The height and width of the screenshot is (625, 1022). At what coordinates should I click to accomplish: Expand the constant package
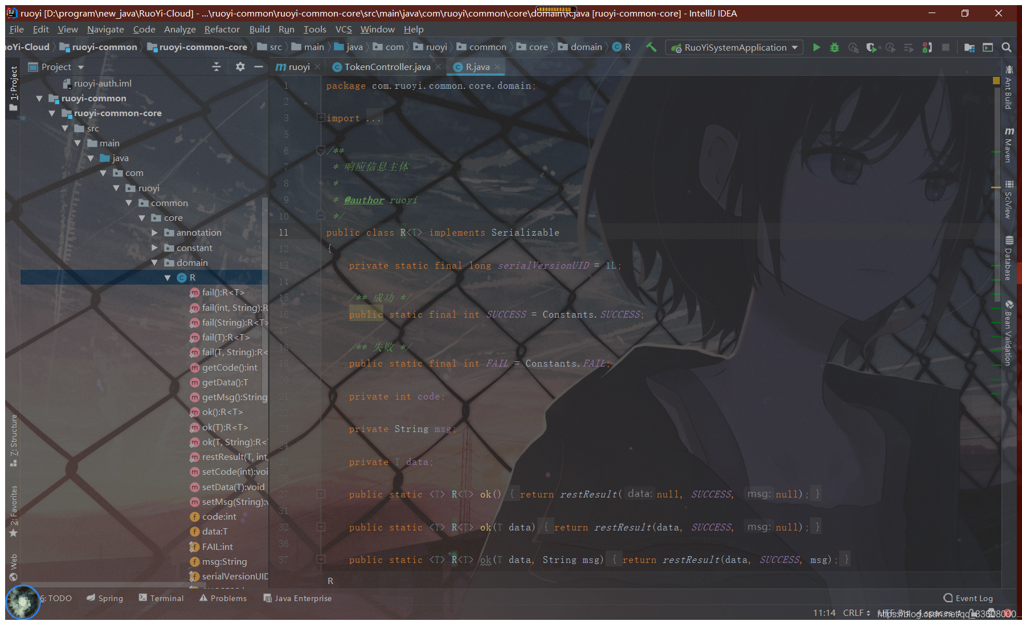click(x=154, y=248)
